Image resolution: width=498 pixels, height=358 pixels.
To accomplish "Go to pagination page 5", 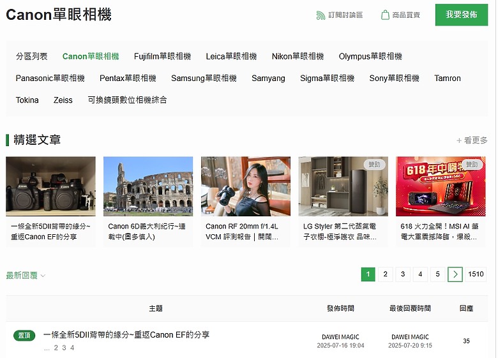I will click(x=437, y=274).
